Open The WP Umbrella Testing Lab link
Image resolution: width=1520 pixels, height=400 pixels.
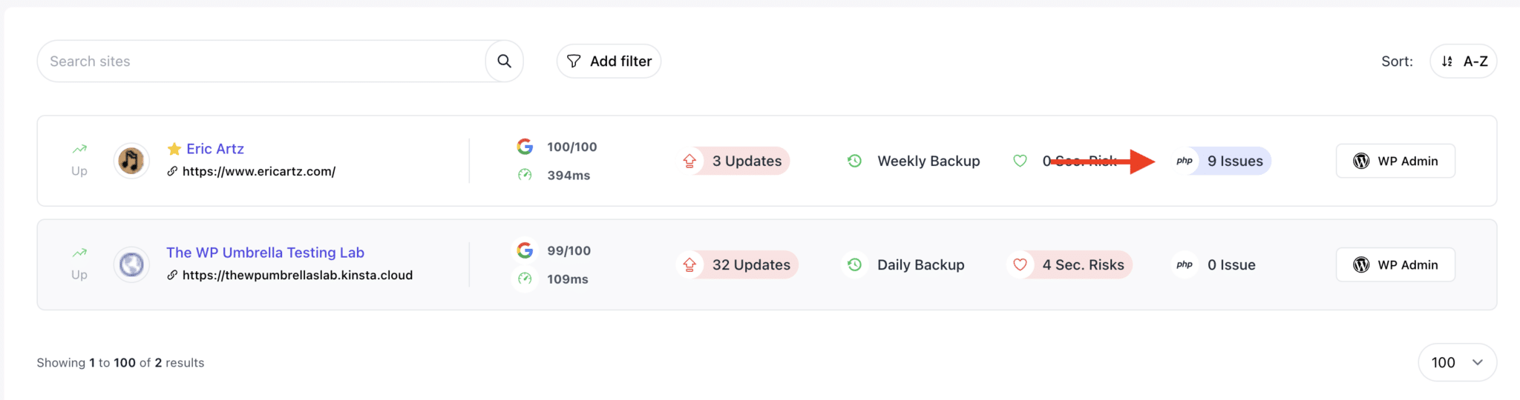(265, 253)
